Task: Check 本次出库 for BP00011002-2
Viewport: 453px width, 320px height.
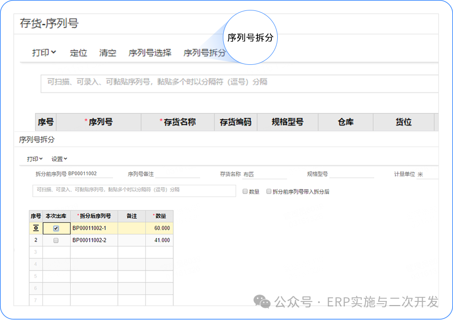Action: pyautogui.click(x=56, y=240)
